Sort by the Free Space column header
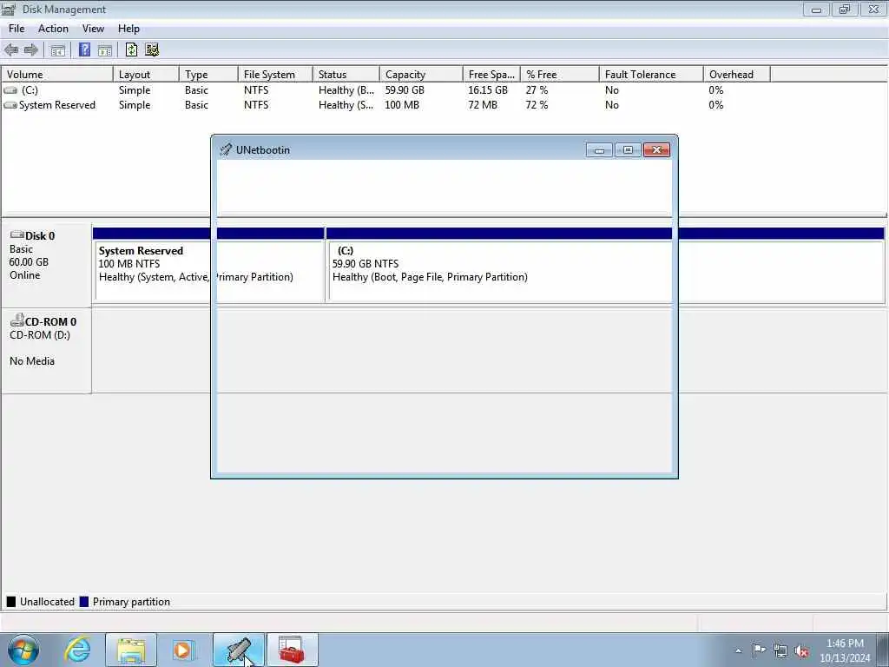This screenshot has width=889, height=667. (x=491, y=75)
